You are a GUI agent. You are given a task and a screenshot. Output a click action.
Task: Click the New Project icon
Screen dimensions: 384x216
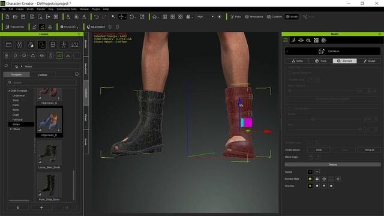point(7,17)
